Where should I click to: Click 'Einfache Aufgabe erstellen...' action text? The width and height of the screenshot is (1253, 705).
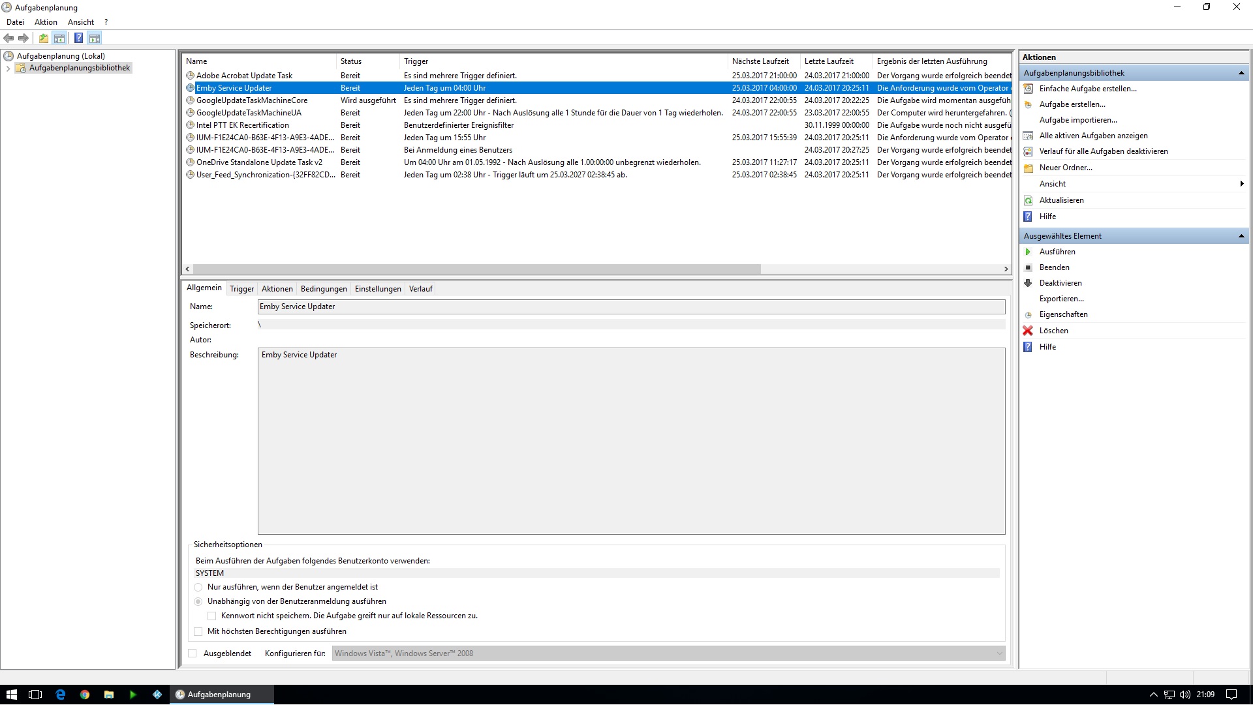[1088, 89]
